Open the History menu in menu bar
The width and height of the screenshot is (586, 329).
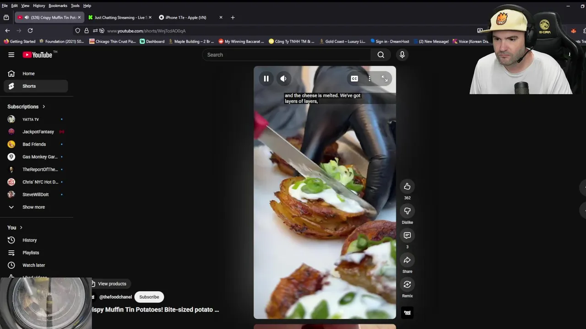[x=39, y=5]
